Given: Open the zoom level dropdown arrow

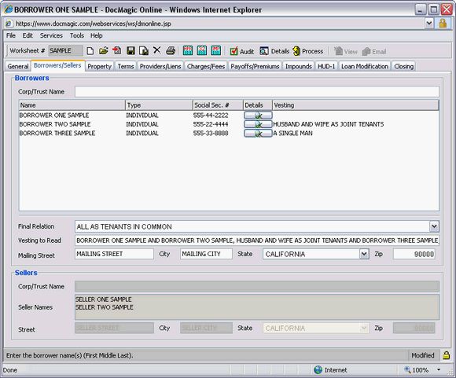Looking at the screenshot, I should (439, 370).
